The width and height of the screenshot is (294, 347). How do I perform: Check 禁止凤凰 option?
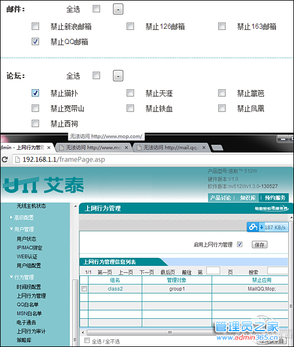[222, 108]
